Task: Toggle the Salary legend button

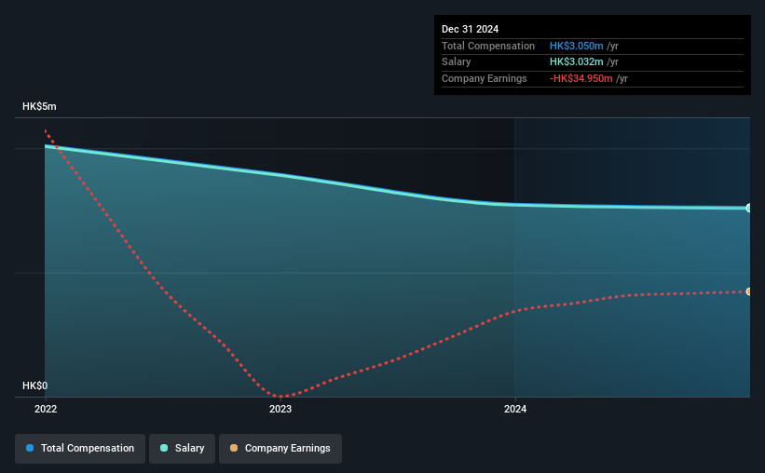Action: (182, 449)
